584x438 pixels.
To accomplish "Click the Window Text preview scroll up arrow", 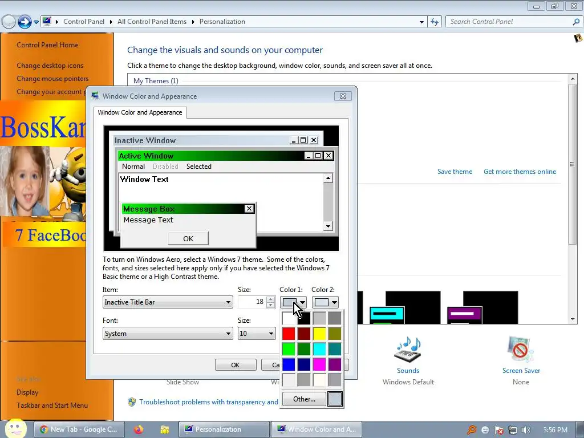I will [328, 178].
